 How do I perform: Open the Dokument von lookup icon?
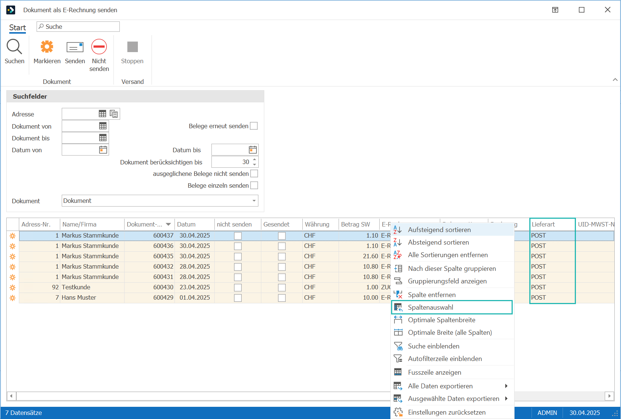[x=103, y=126]
